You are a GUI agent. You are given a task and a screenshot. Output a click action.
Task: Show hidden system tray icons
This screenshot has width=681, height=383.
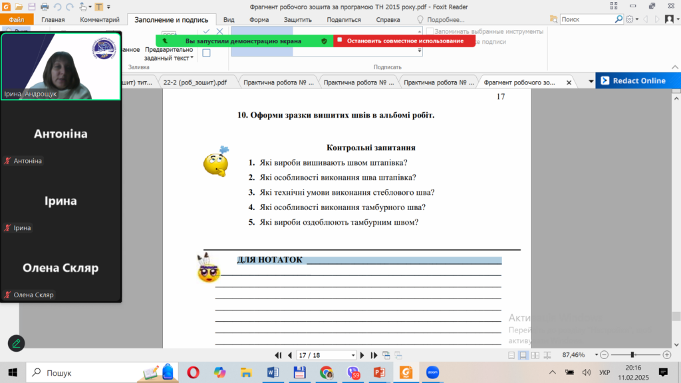pos(553,372)
